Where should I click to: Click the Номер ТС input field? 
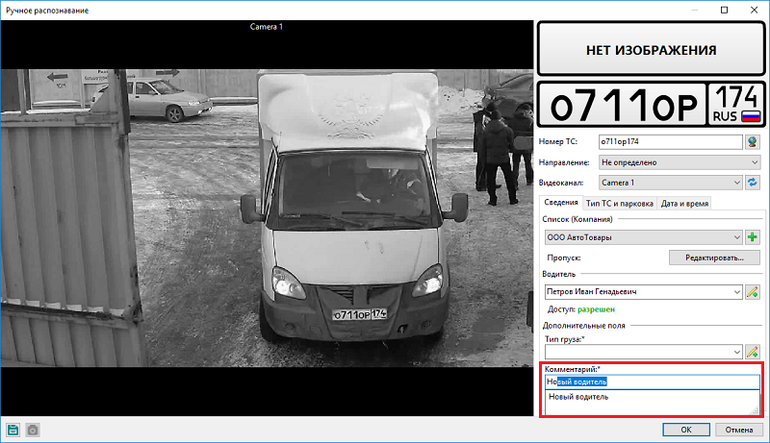coord(669,142)
